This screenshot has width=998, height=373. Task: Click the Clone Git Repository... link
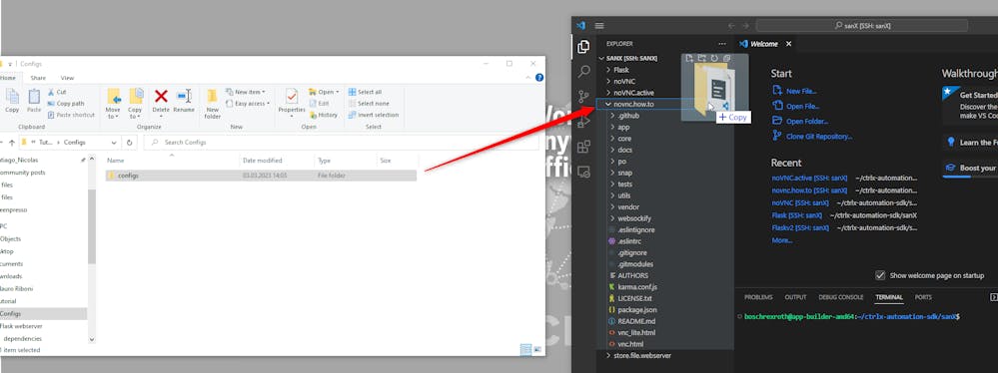(x=812, y=136)
